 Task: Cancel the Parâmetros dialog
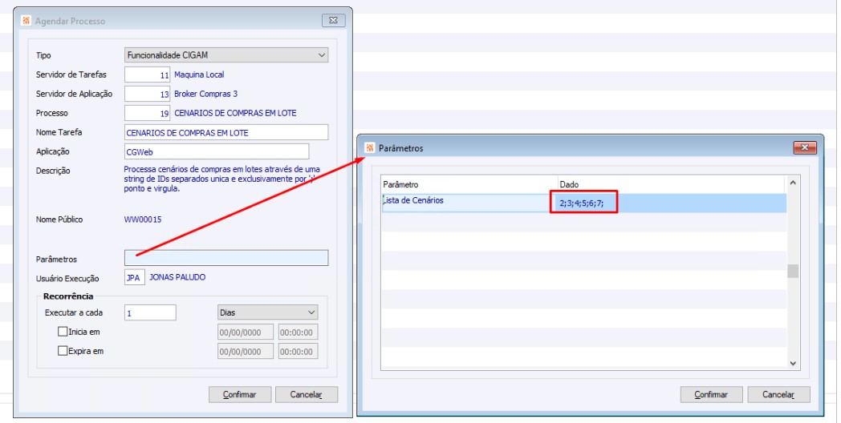pyautogui.click(x=778, y=395)
